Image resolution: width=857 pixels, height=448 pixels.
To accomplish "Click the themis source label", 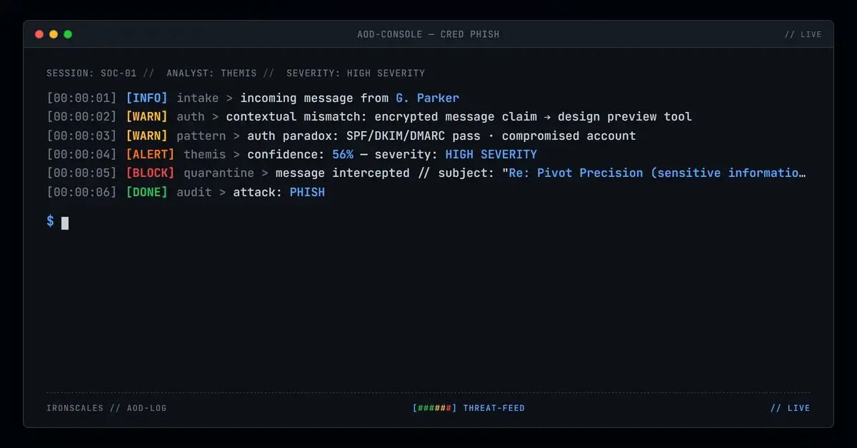I will point(204,154).
